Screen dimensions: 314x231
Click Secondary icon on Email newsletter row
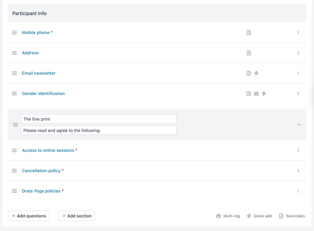click(x=248, y=73)
